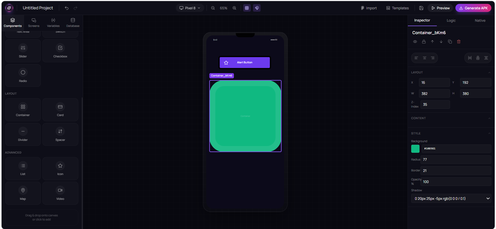Viewport: 496px width, 229px height.
Task: Open the Shadow dropdown
Action: [451, 199]
